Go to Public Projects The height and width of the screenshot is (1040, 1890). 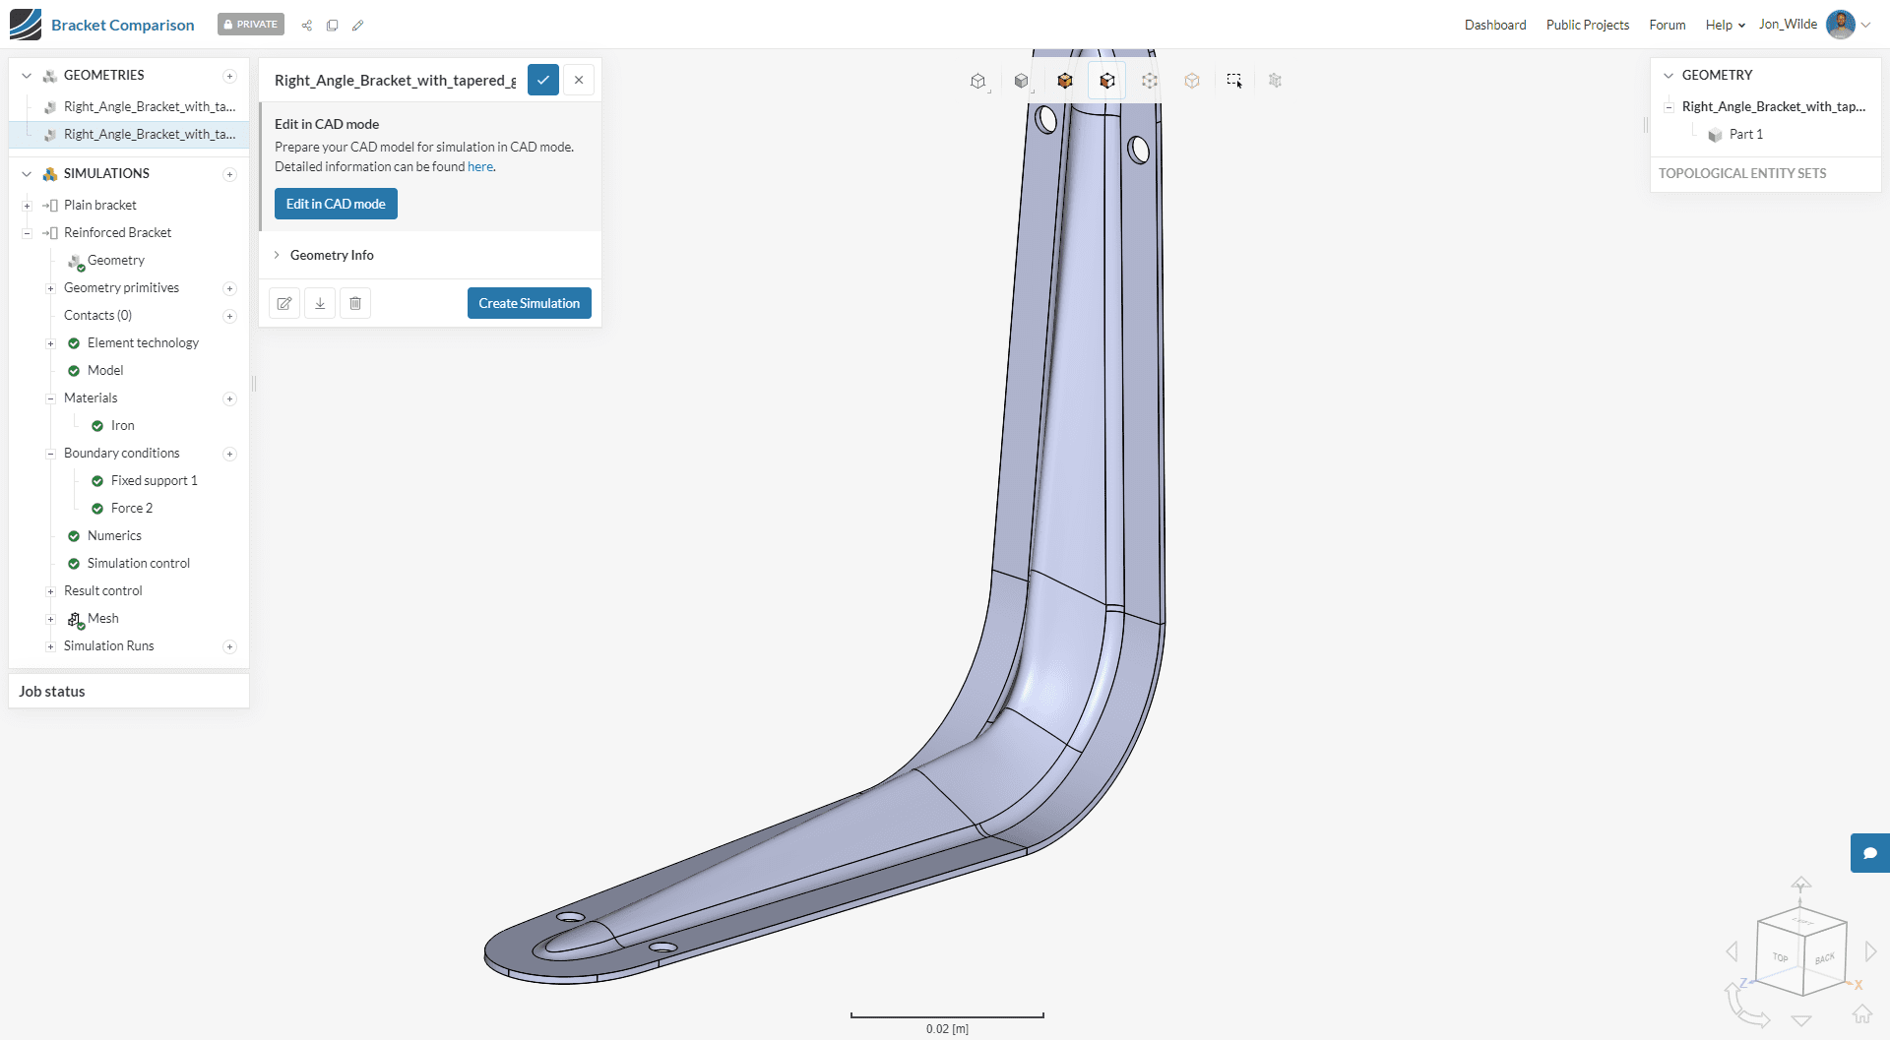coord(1587,25)
